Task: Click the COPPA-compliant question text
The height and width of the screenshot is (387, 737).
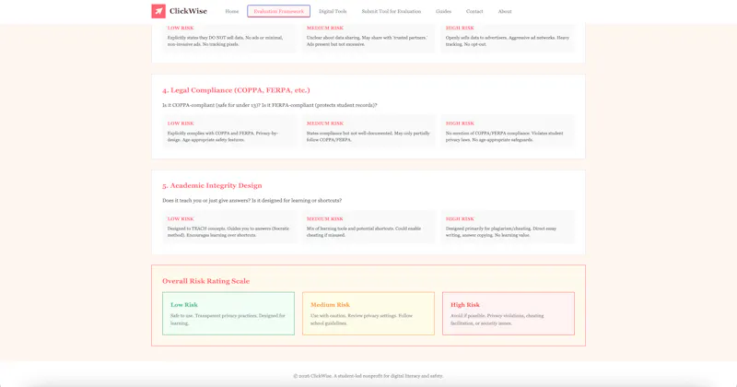Action: pos(270,105)
